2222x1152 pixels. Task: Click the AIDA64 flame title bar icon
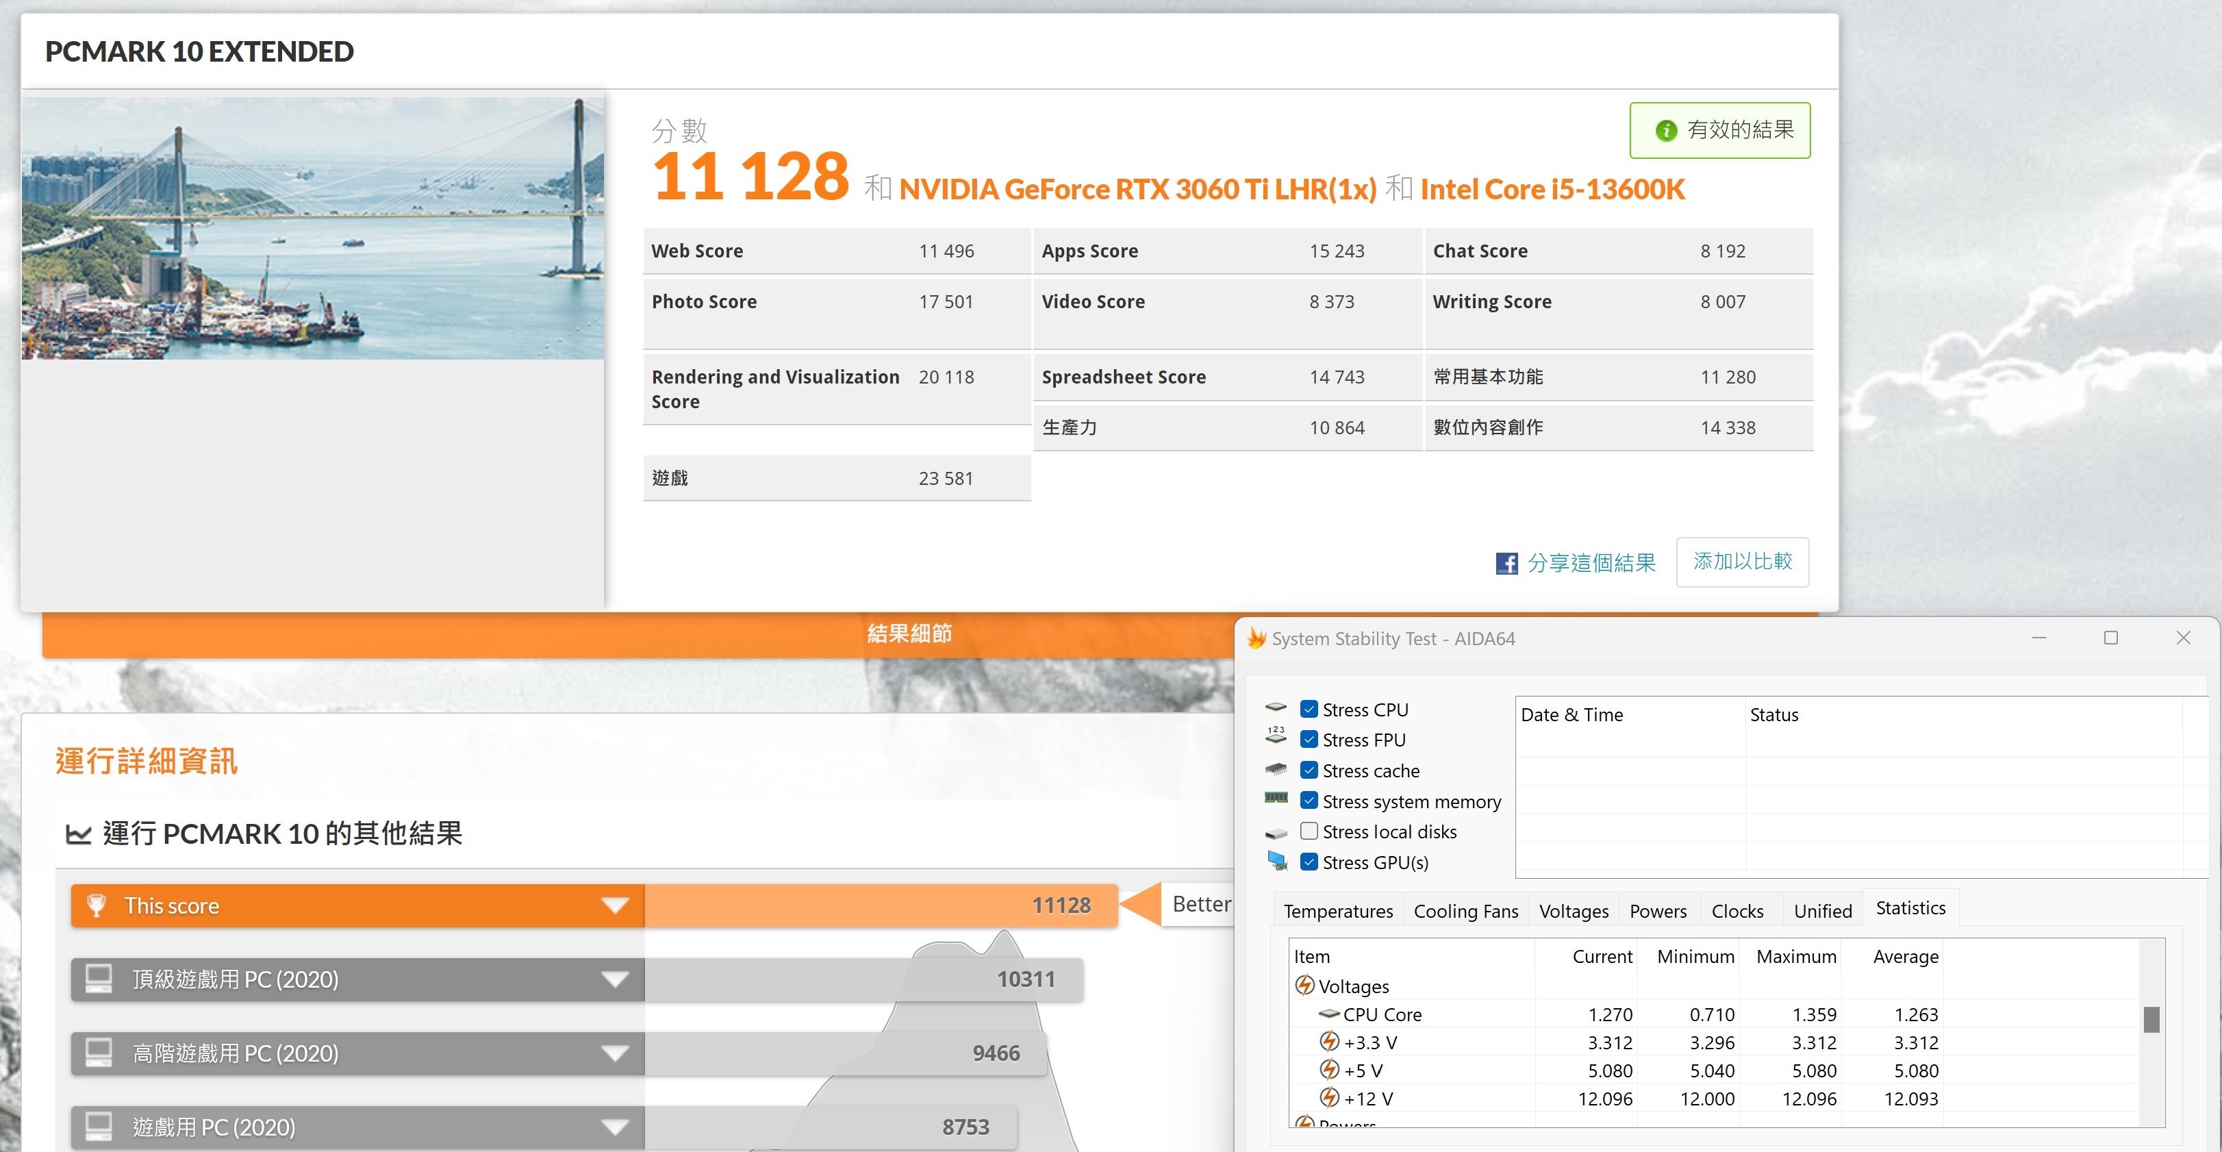click(x=1256, y=638)
